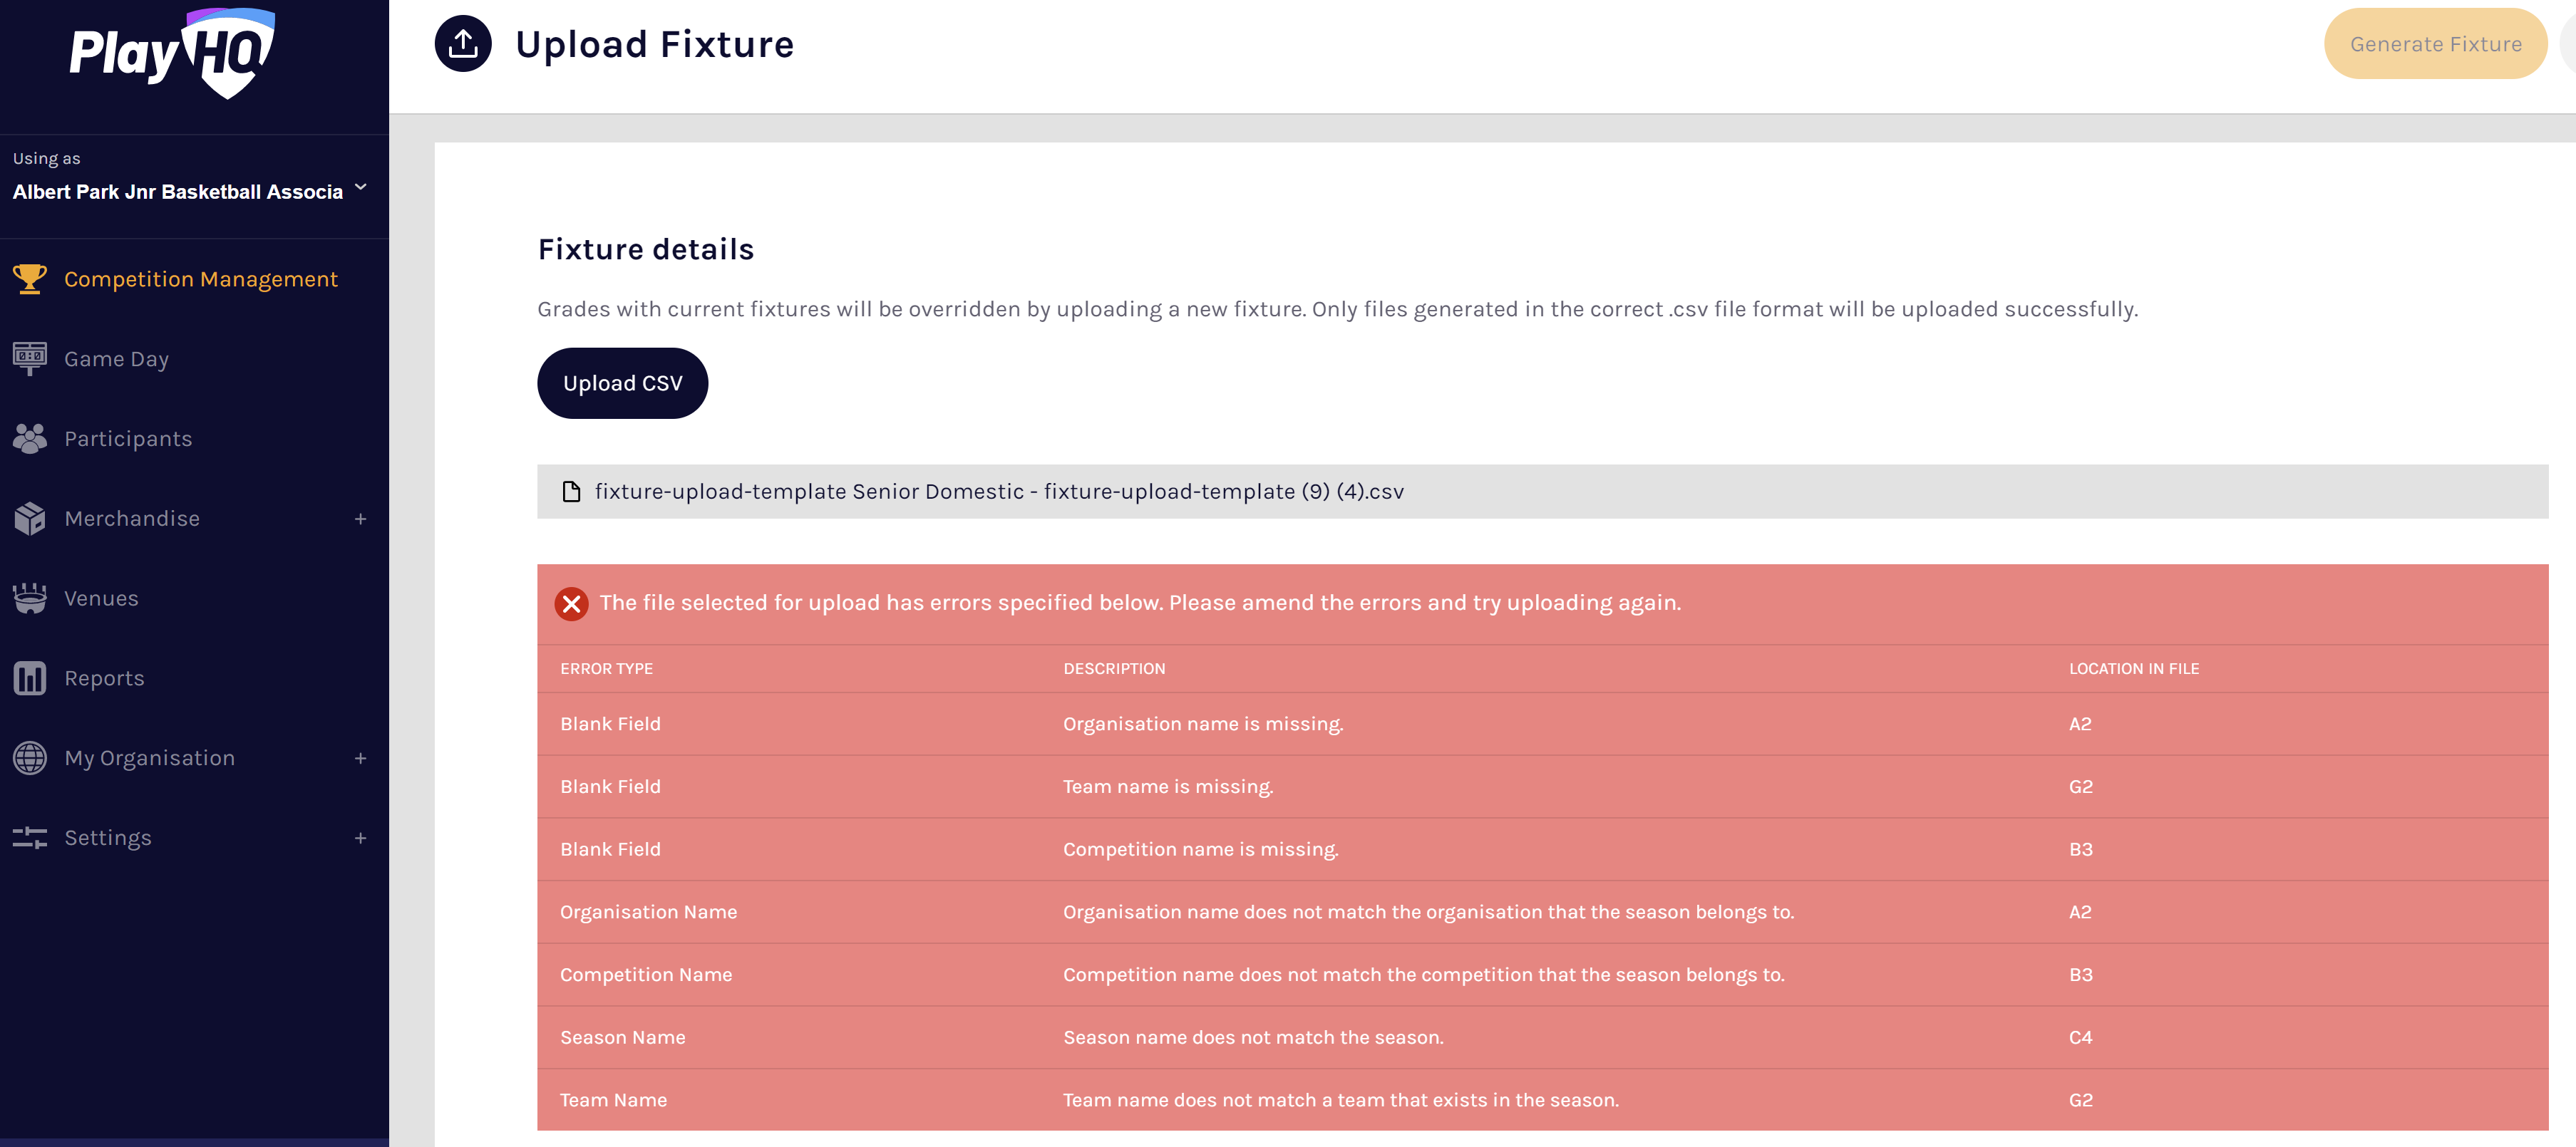Click the Upload Fixture header icon
The width and height of the screenshot is (2576, 1147).
[463, 44]
